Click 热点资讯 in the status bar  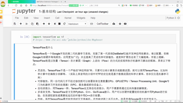[143, 101]
